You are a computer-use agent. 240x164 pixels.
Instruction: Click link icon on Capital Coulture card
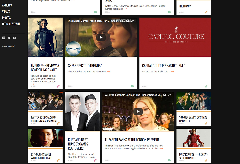[207, 86]
